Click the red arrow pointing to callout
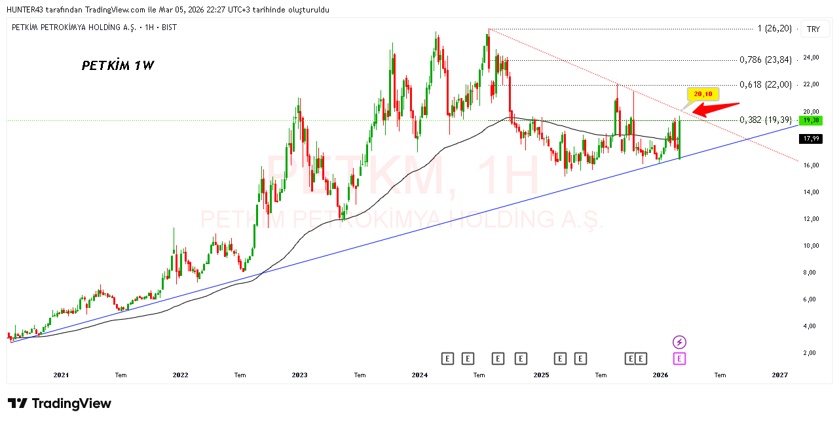 [716, 109]
